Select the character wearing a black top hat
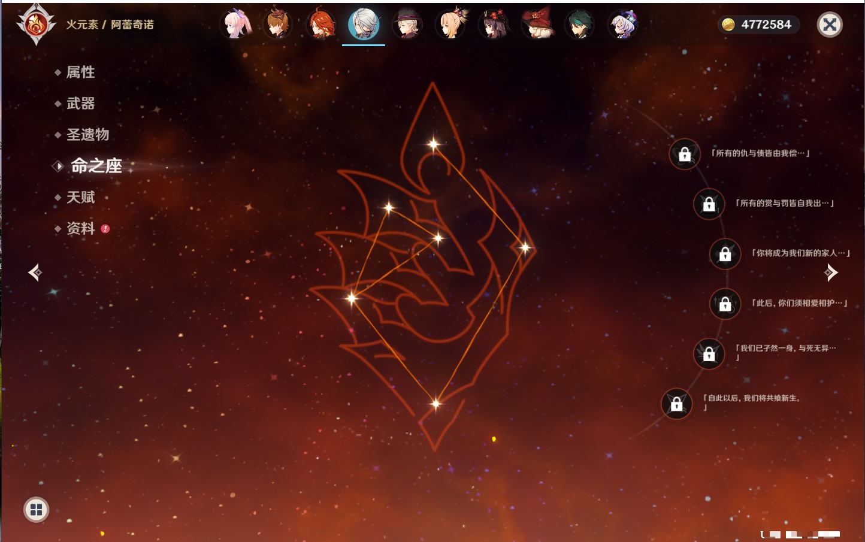The image size is (865, 542). (407, 25)
